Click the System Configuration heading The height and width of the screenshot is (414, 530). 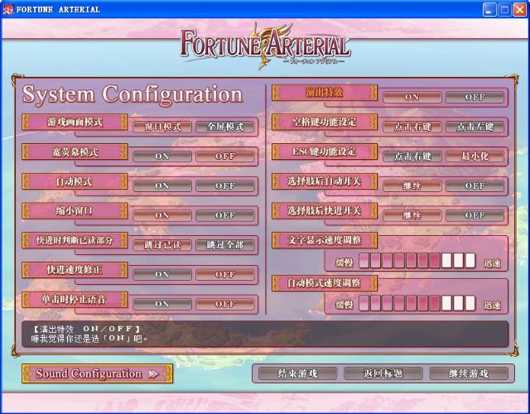point(132,94)
